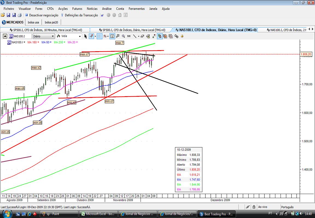Screen dimensions: 315x218
Task: Switch to the bolsa usa tab
Action: (33, 22)
